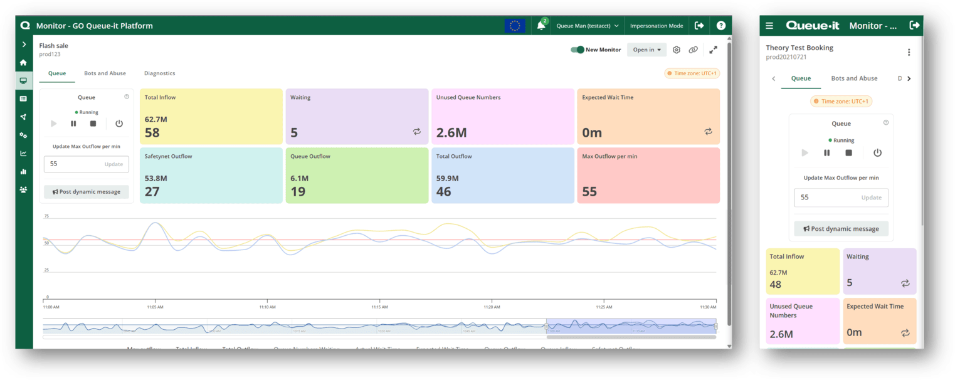Click Update for Max Outflow per min

pos(113,164)
